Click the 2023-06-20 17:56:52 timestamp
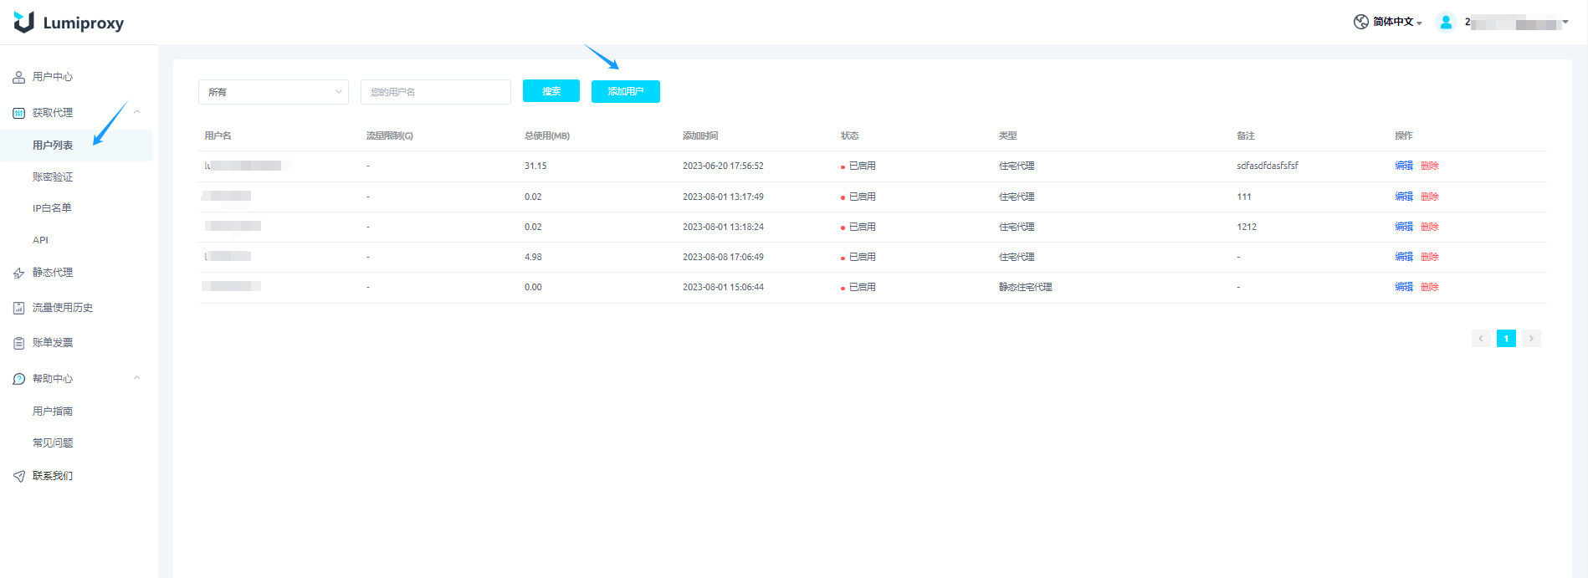The image size is (1588, 578). (x=723, y=166)
